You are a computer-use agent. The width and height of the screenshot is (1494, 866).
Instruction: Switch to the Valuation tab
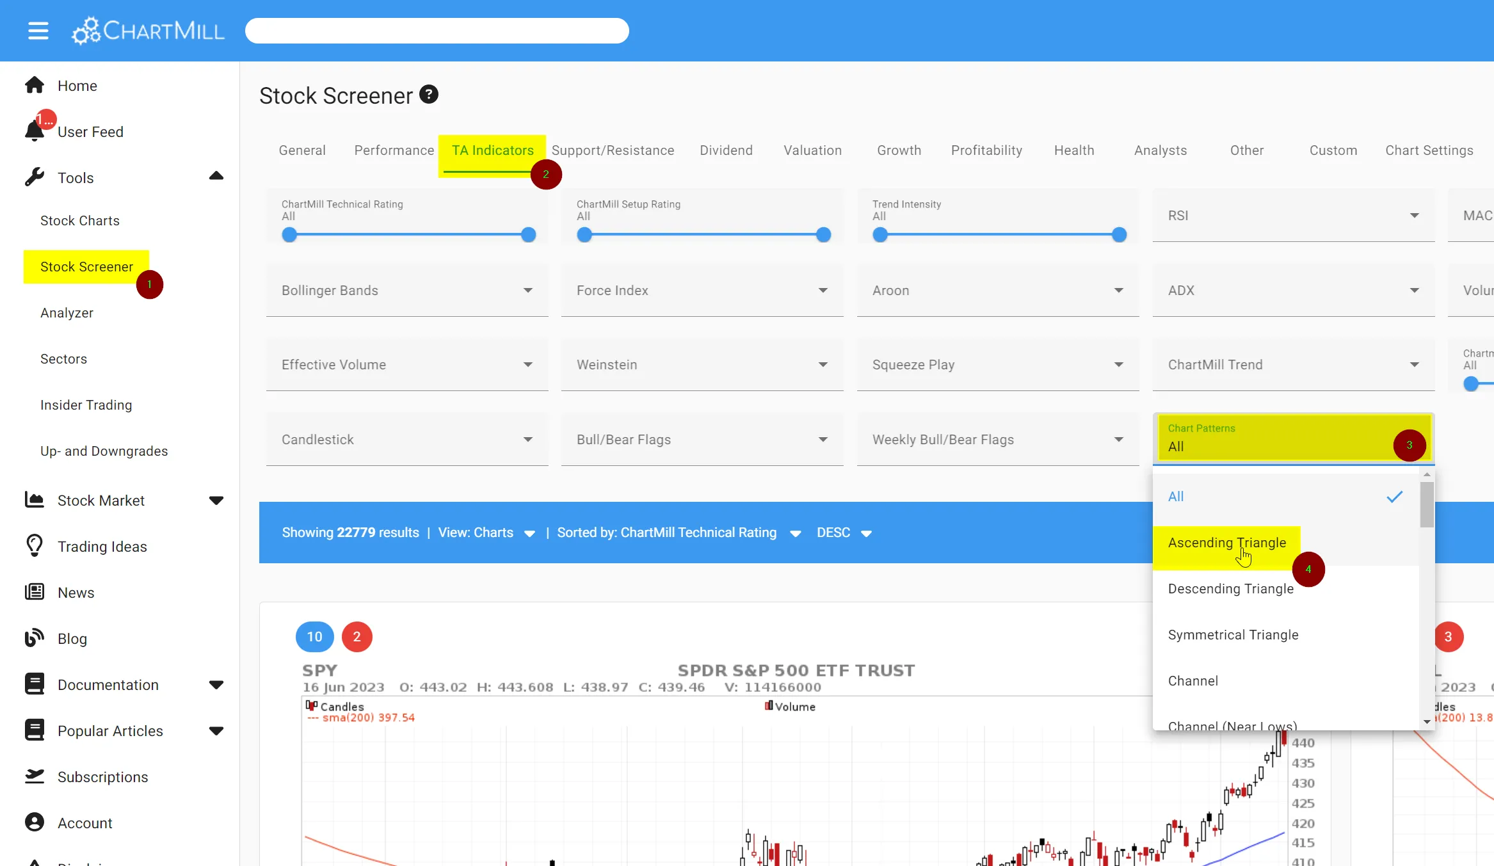(x=813, y=150)
